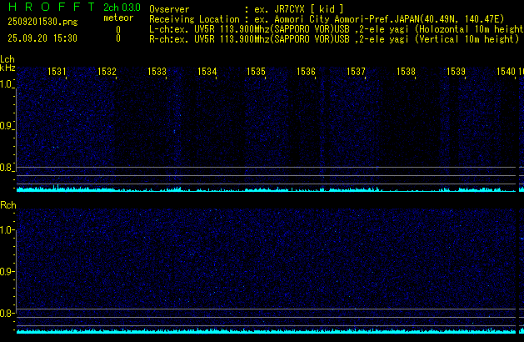Click the Receiving Location Aomori City line

335,18
